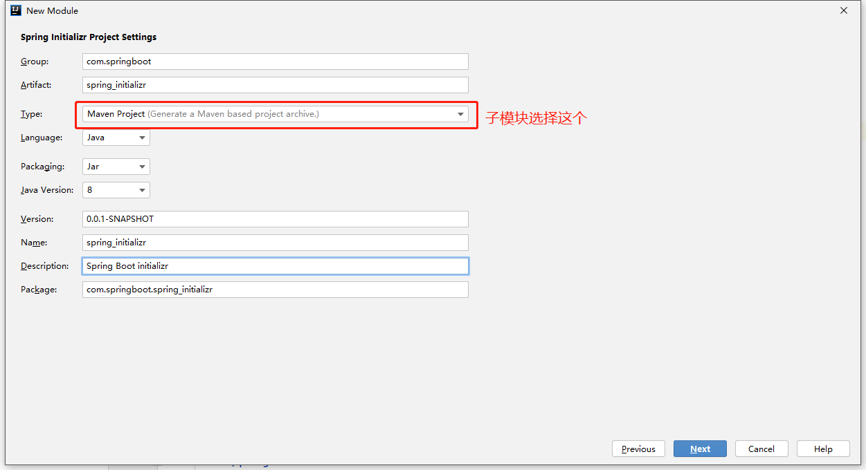Open the Packaging dropdown showing Jar
Viewport: 866px width, 470px height.
(x=116, y=167)
